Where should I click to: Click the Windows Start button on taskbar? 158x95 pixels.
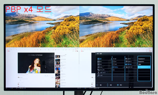(7, 88)
